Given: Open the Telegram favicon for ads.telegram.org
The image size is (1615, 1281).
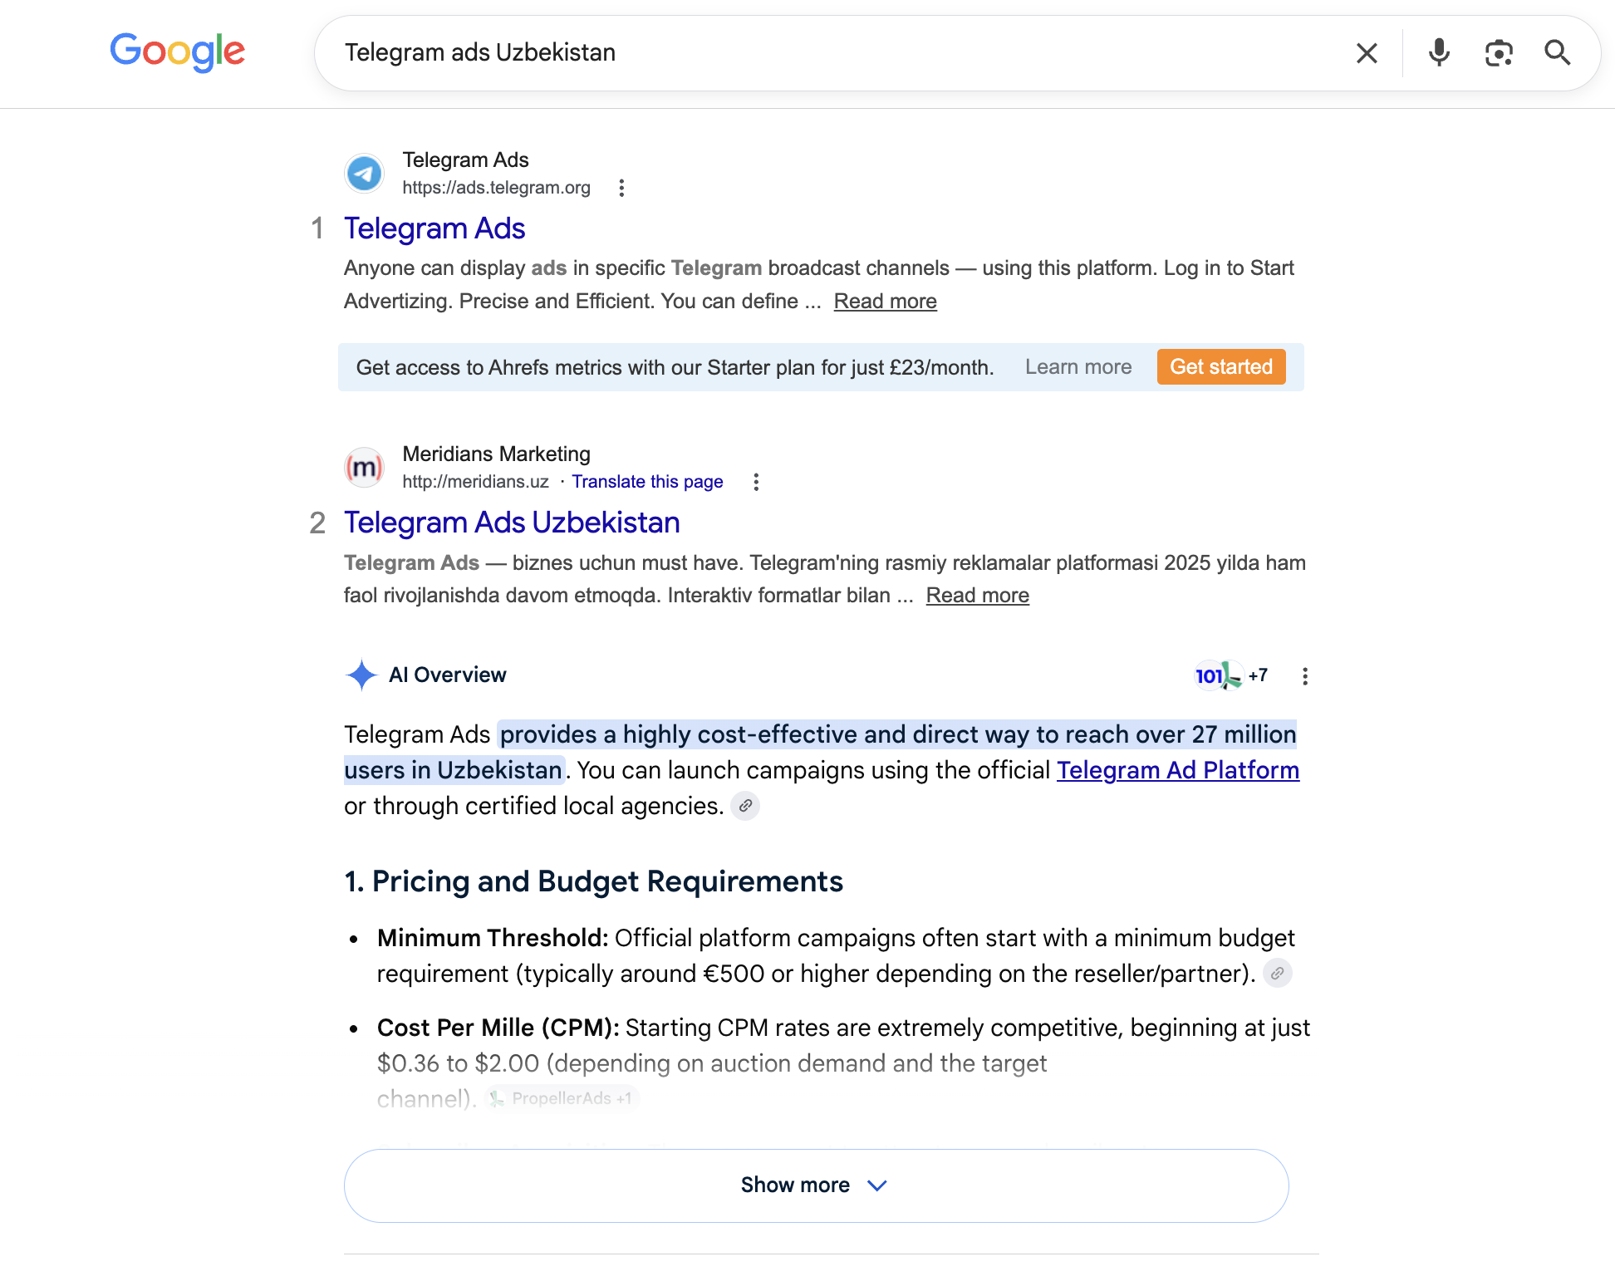Looking at the screenshot, I should click(364, 174).
